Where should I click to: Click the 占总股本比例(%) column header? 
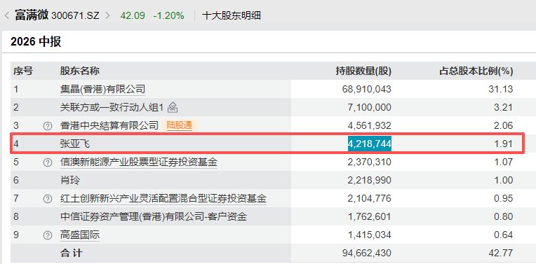476,71
